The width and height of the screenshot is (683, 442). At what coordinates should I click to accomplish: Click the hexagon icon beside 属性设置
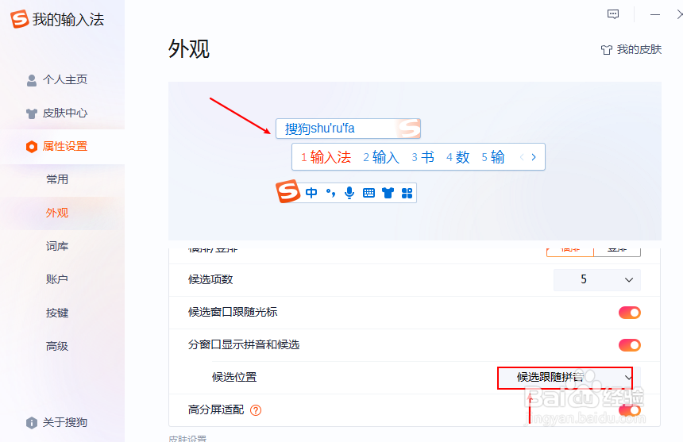click(x=31, y=147)
